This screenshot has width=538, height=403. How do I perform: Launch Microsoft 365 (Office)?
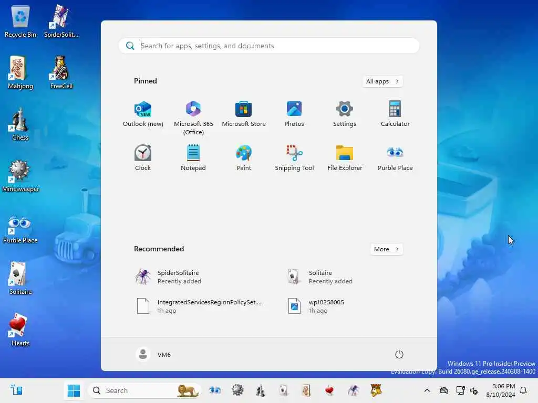coord(193,118)
